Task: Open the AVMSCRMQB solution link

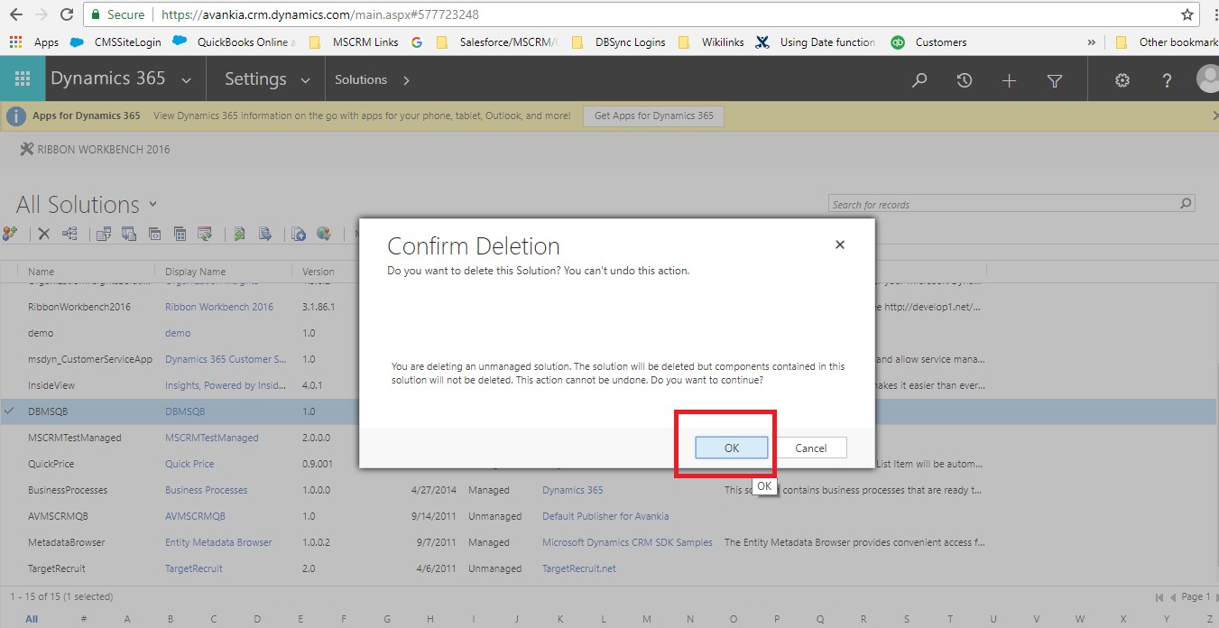Action: (195, 516)
